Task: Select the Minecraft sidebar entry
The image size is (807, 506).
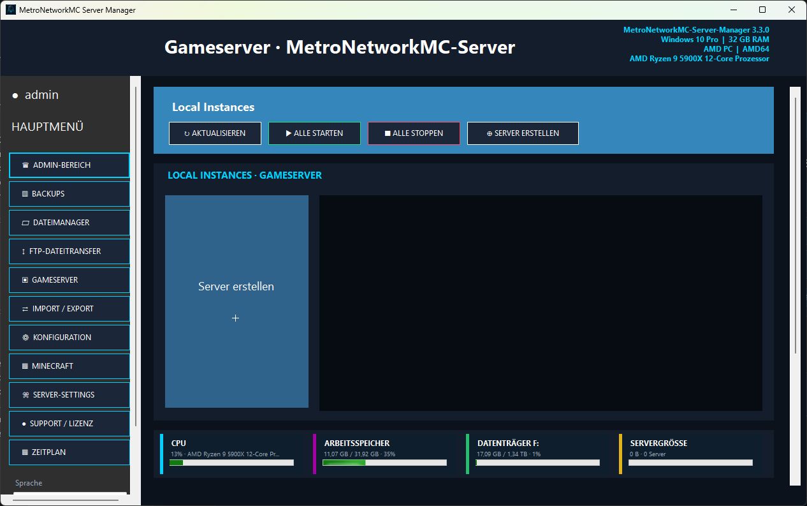Action: [69, 366]
